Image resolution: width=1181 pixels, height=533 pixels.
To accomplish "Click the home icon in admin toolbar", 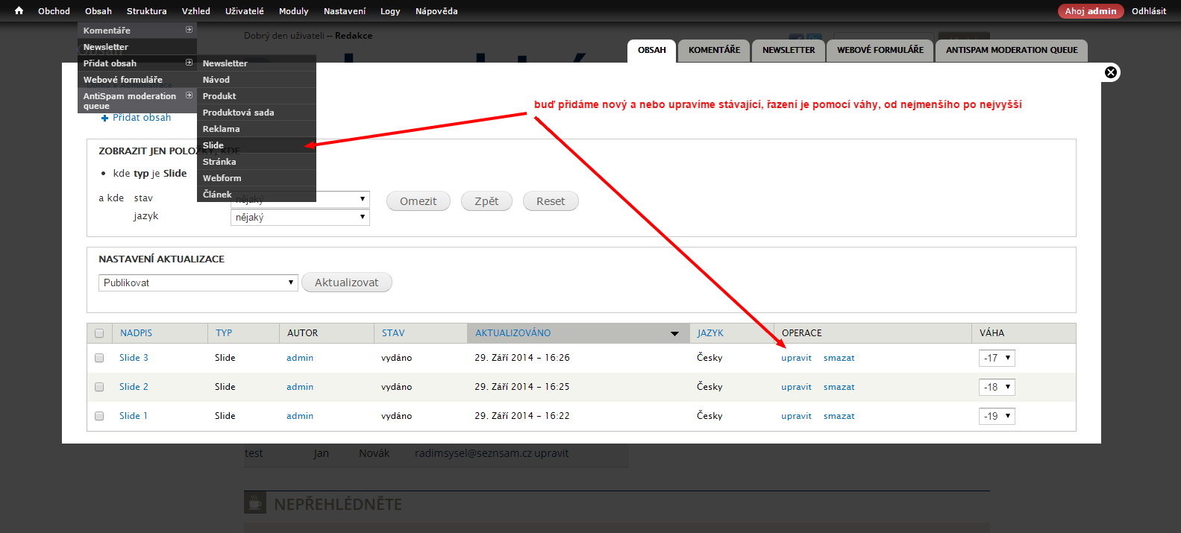I will point(19,11).
